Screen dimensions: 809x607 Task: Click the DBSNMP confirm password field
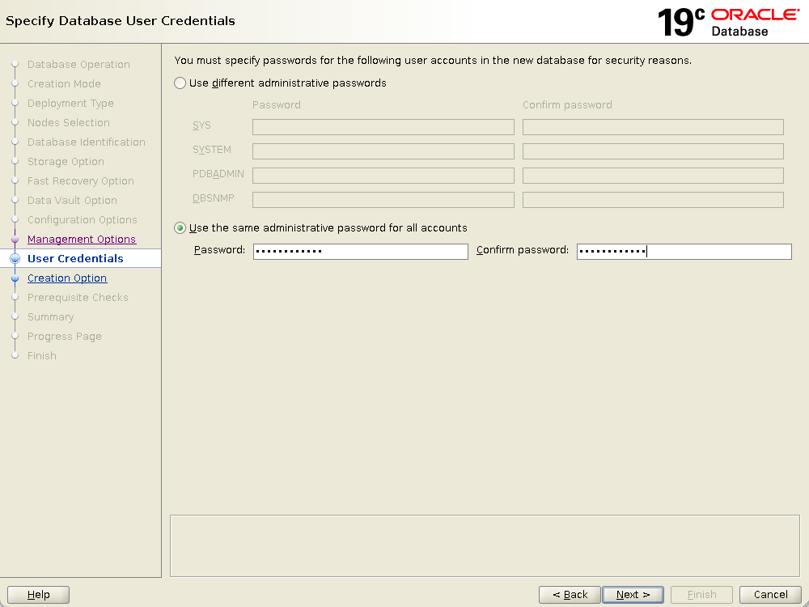[653, 200]
